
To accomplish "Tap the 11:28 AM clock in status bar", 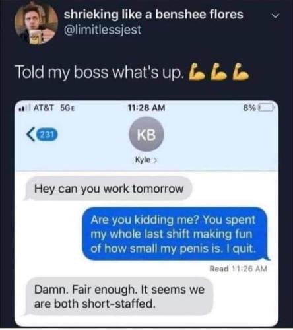I will tap(146, 108).
